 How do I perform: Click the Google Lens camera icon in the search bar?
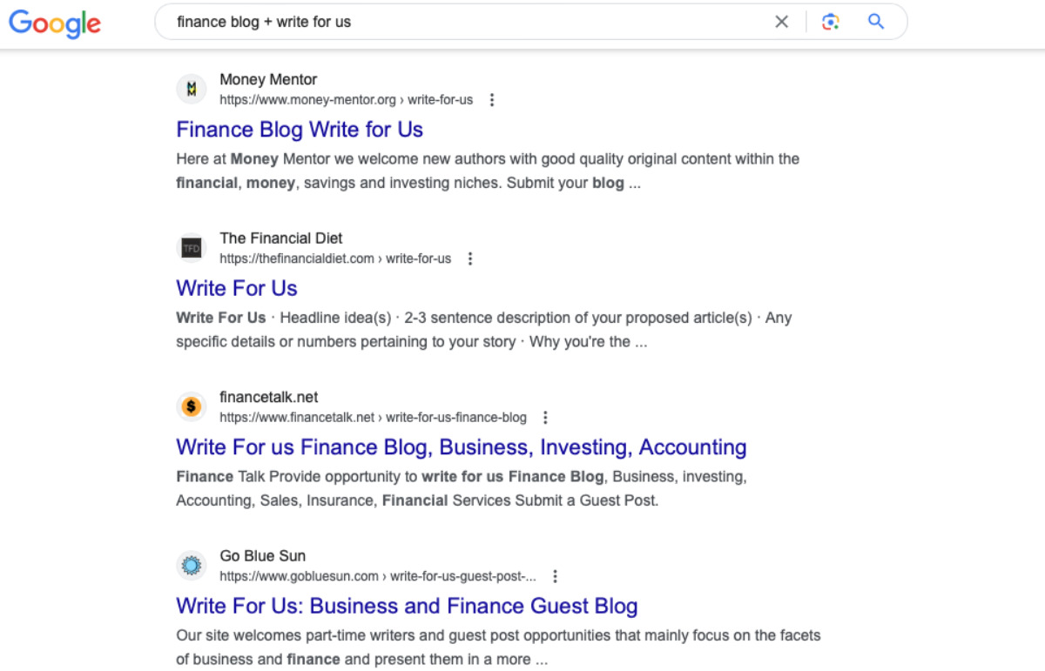coord(830,22)
